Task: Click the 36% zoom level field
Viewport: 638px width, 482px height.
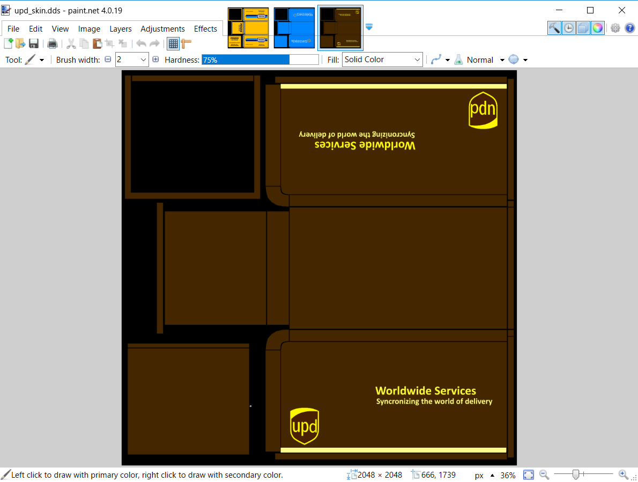Action: coord(508,475)
